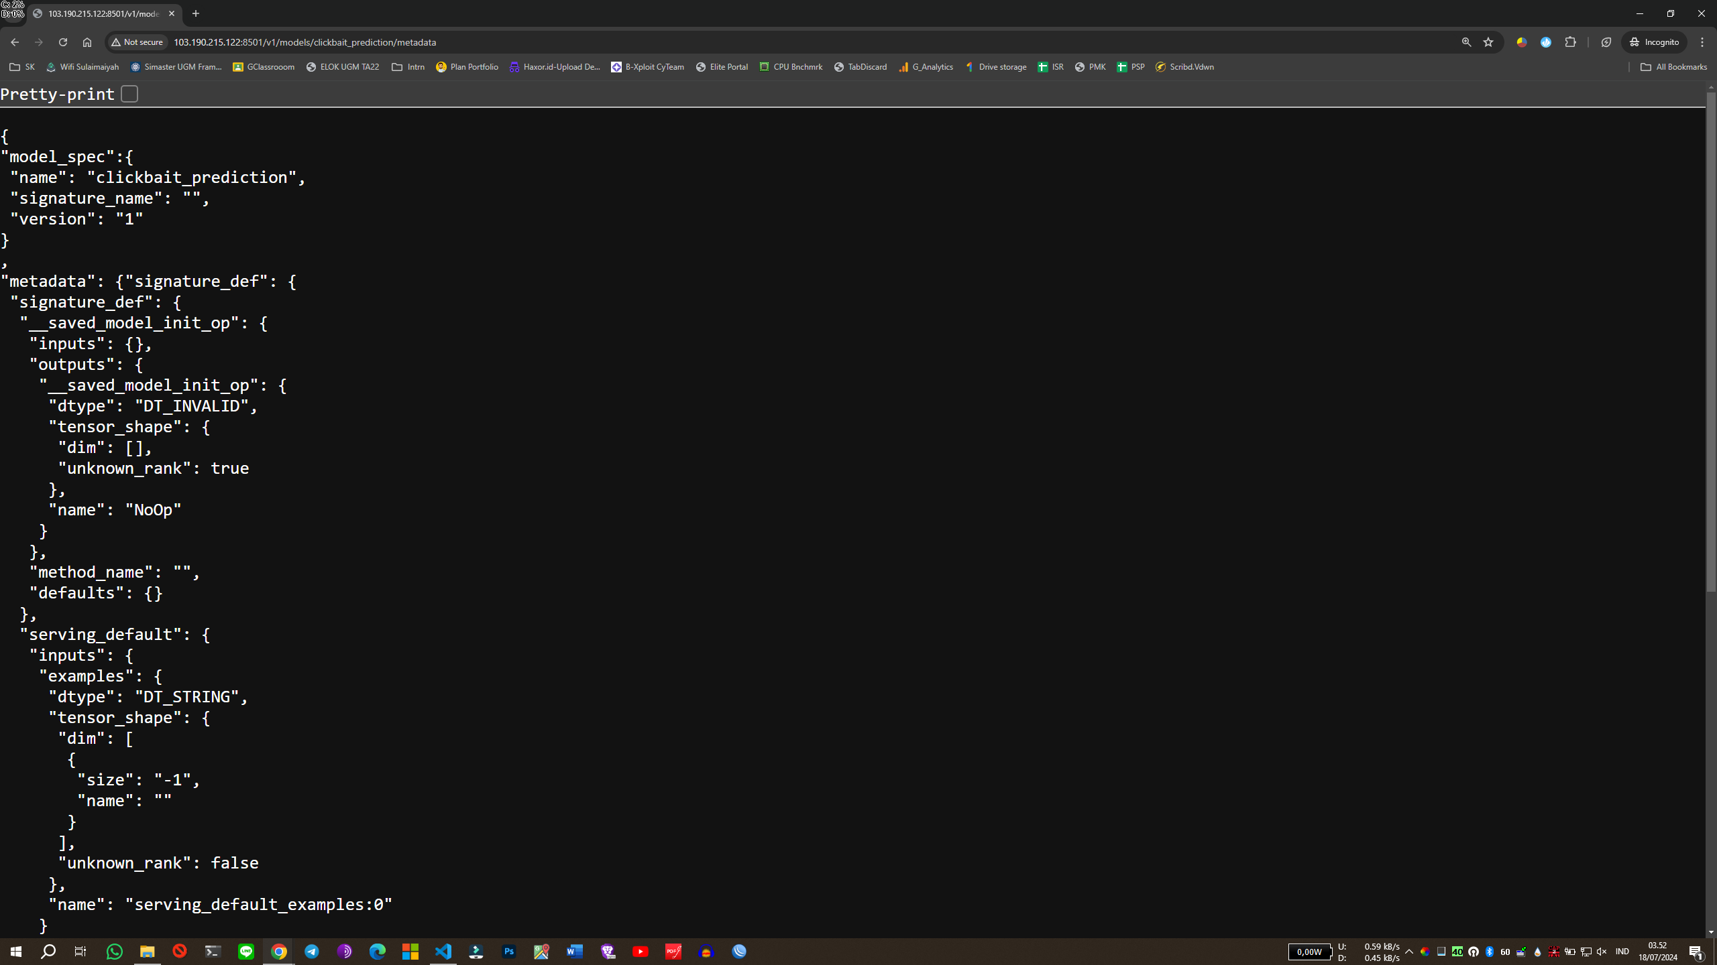This screenshot has width=1717, height=965.
Task: Open the All Bookmarks folder
Action: pos(1673,67)
